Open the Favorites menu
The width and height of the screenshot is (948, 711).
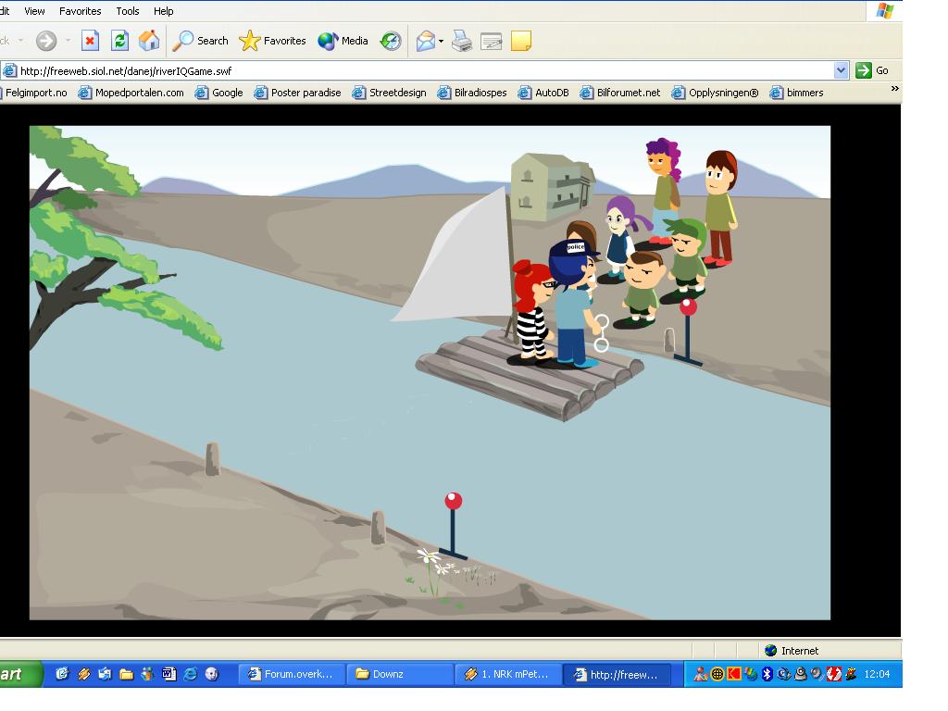pos(80,11)
